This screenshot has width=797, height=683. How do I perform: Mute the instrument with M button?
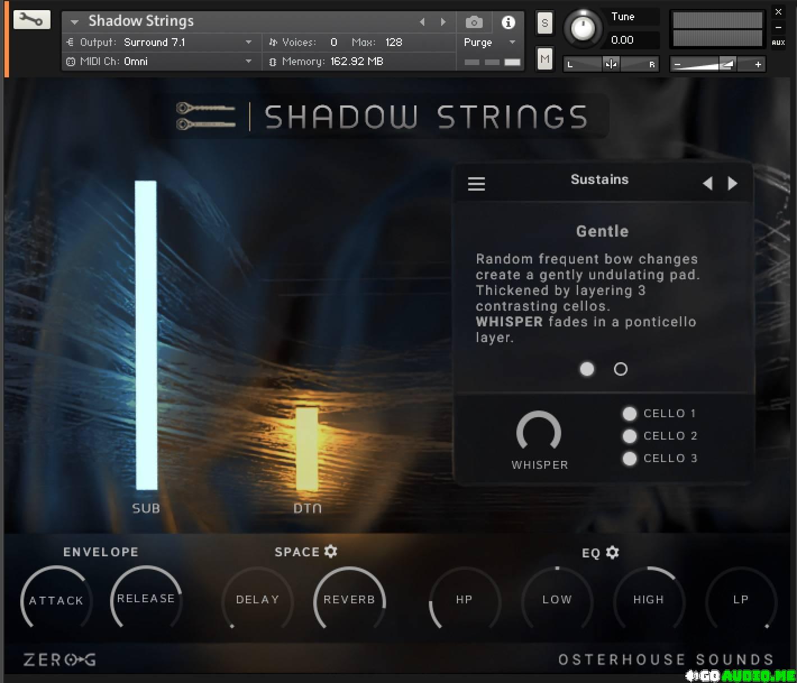pyautogui.click(x=544, y=59)
